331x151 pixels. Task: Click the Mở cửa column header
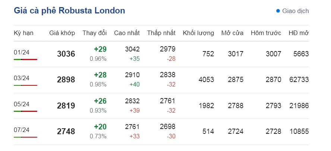pyautogui.click(x=232, y=33)
